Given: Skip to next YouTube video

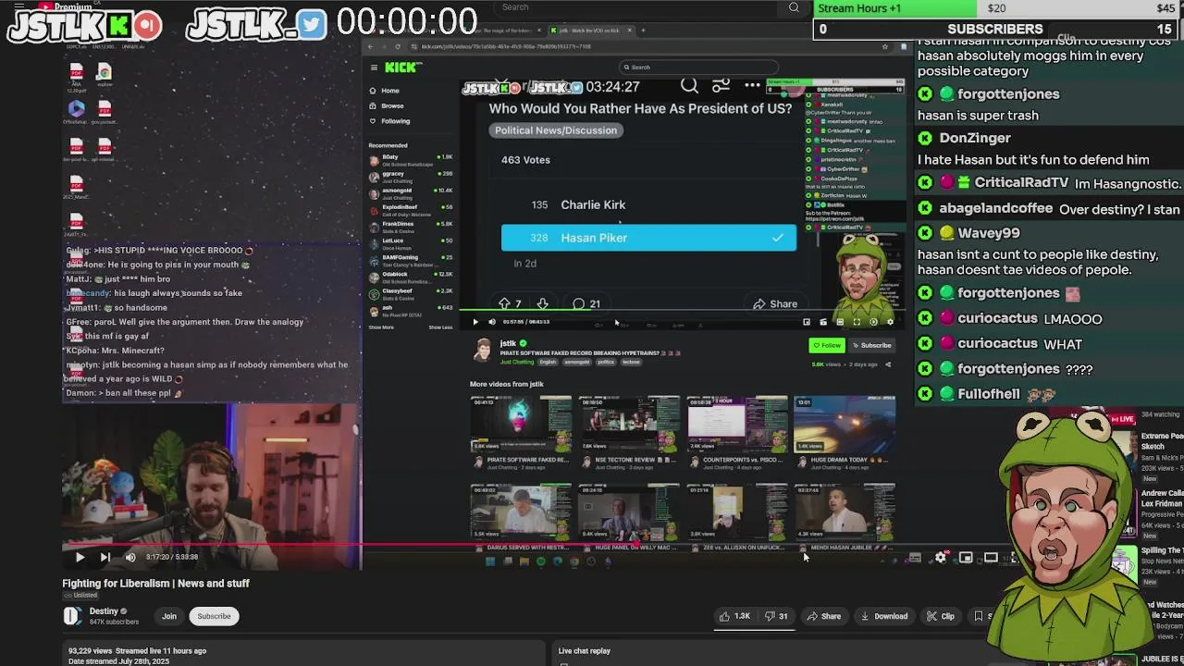Looking at the screenshot, I should [x=105, y=557].
